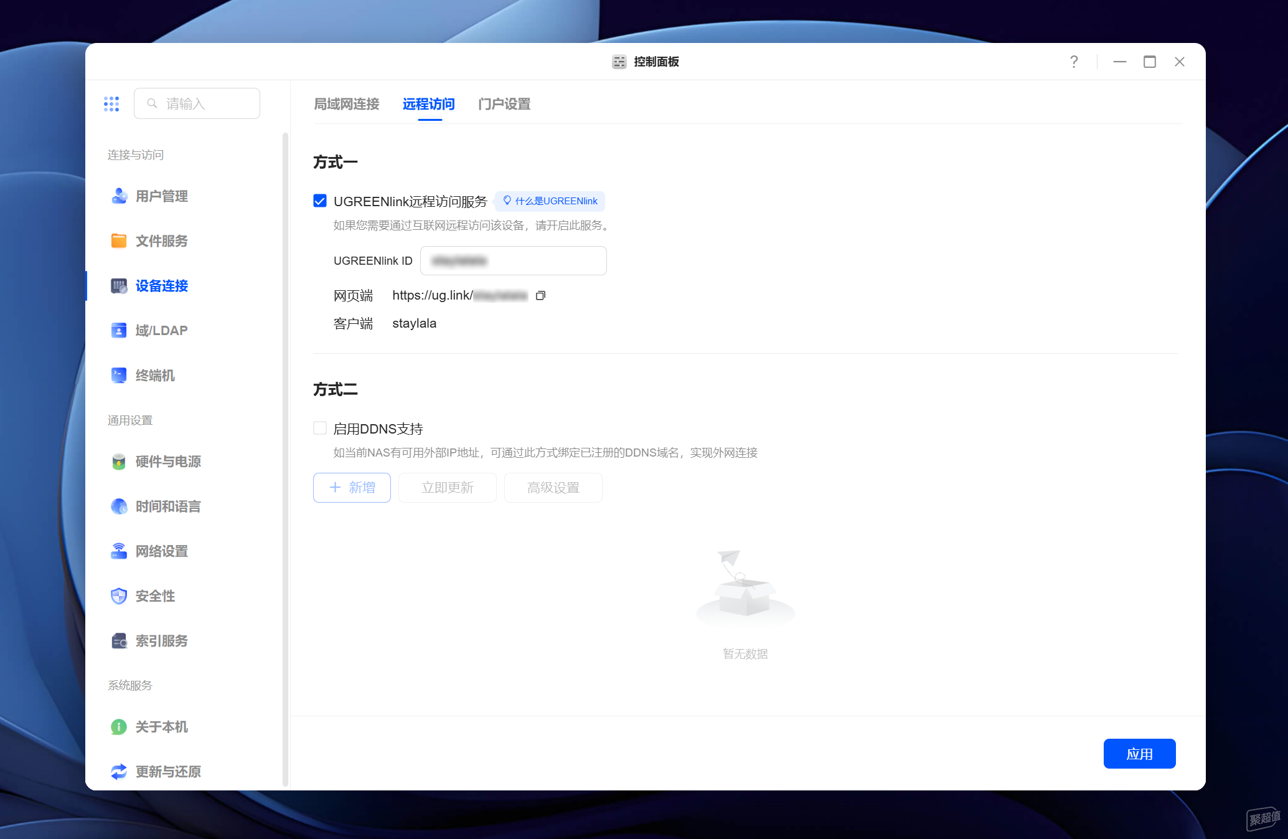The image size is (1288, 839).
Task: Click the 暂无数据 empty-state text
Action: tap(745, 653)
